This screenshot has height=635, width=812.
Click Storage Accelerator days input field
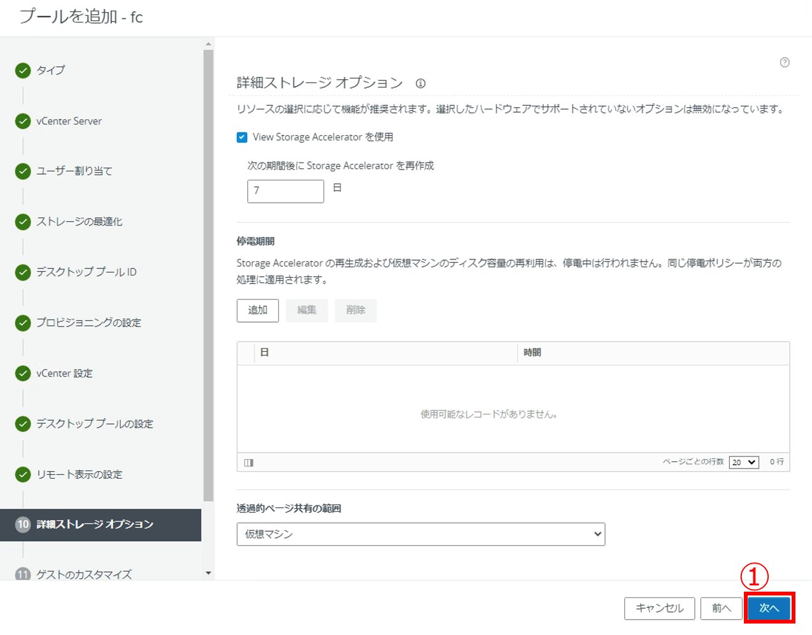[285, 191]
